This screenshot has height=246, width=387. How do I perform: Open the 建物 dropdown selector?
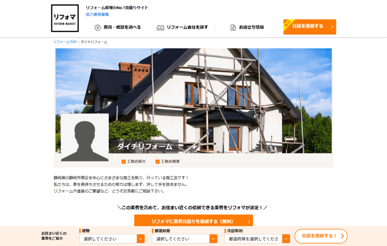(112, 239)
